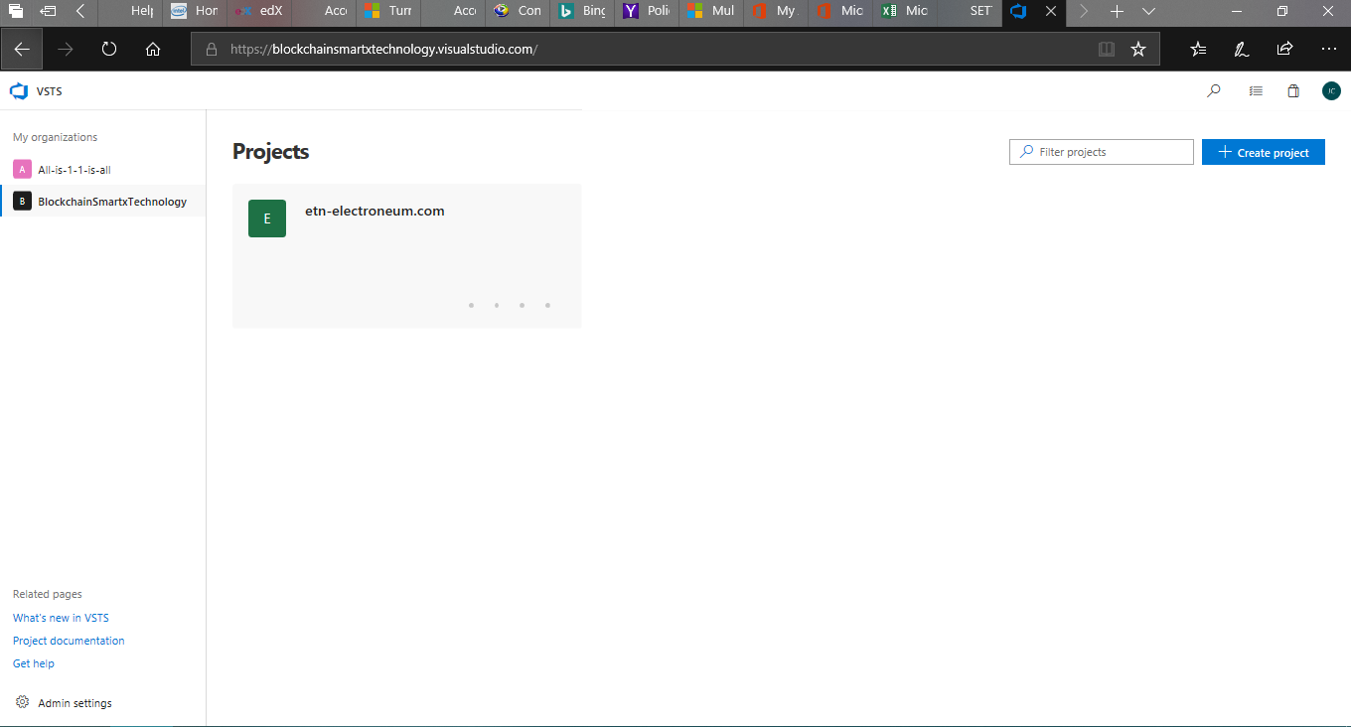Click the Admin settings gear icon
Viewport: 1351px width, 727px height.
(x=23, y=702)
